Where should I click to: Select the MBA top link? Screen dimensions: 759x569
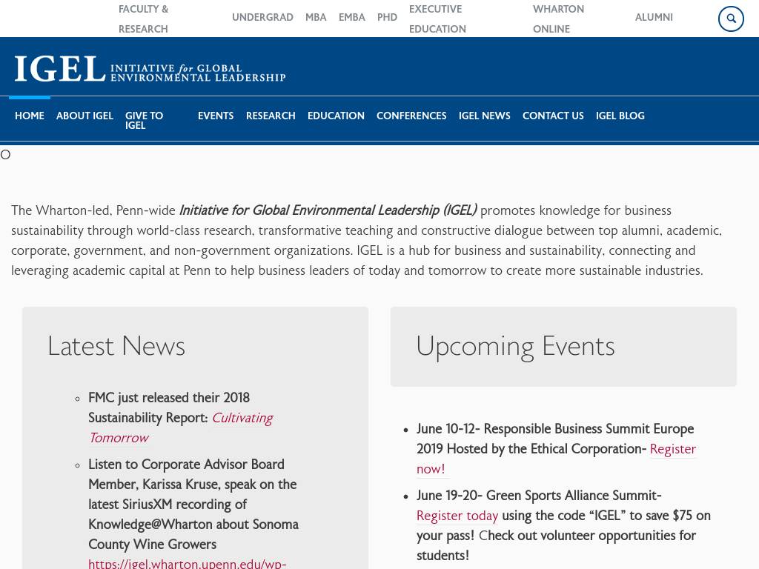click(x=316, y=18)
